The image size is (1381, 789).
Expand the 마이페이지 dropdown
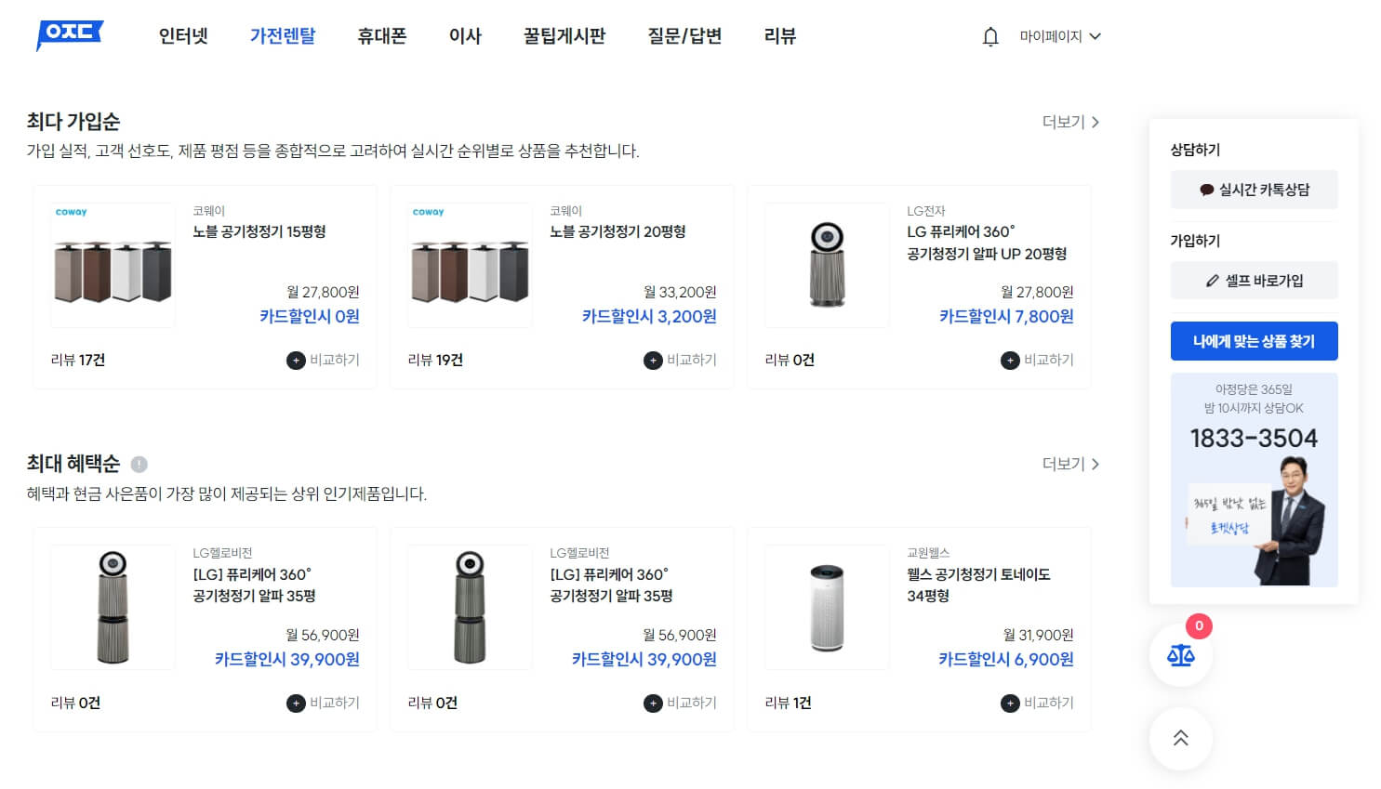tap(1061, 36)
